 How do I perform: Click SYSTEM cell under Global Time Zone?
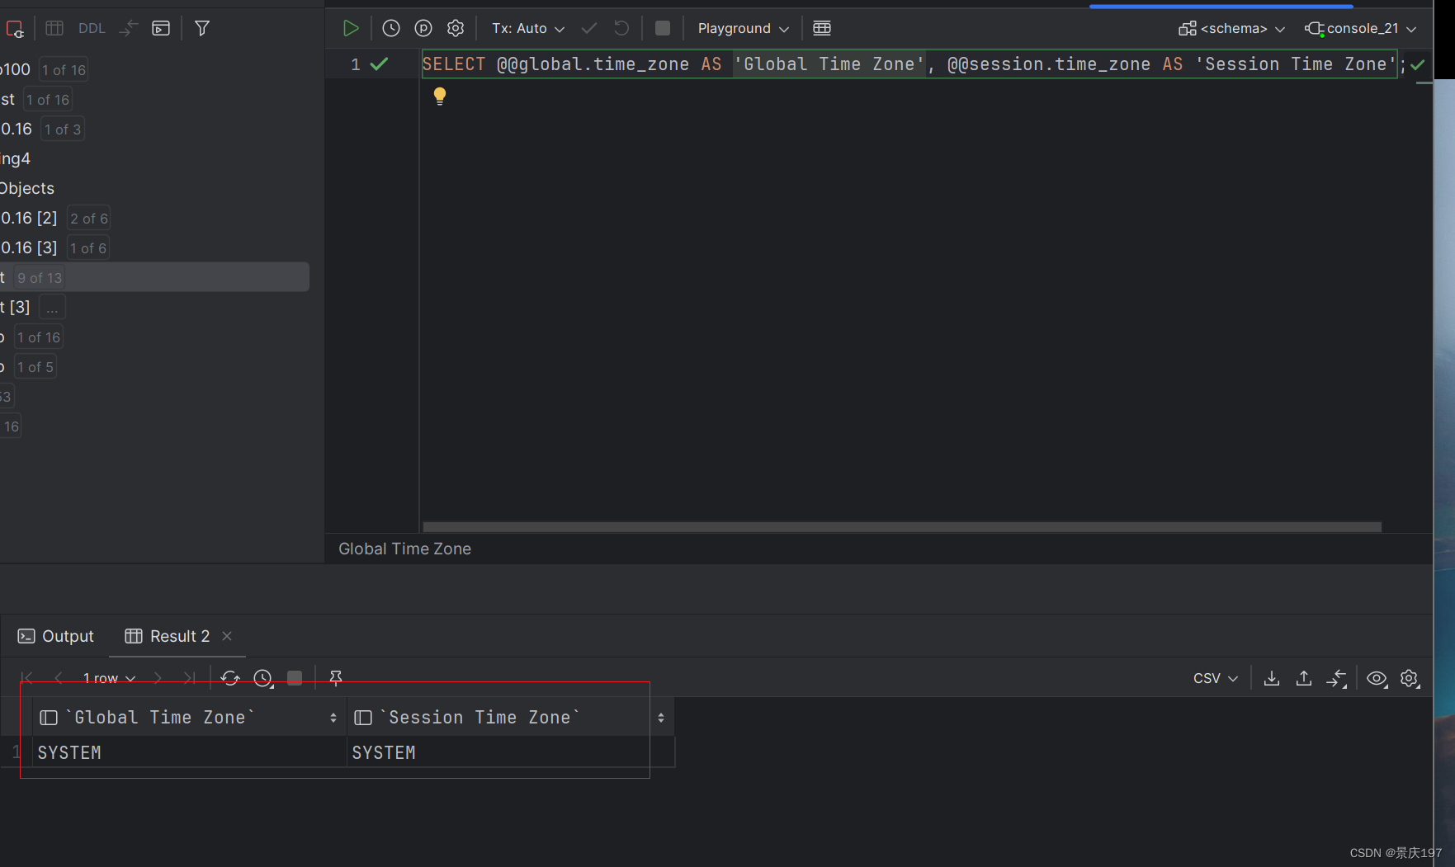[x=190, y=752]
